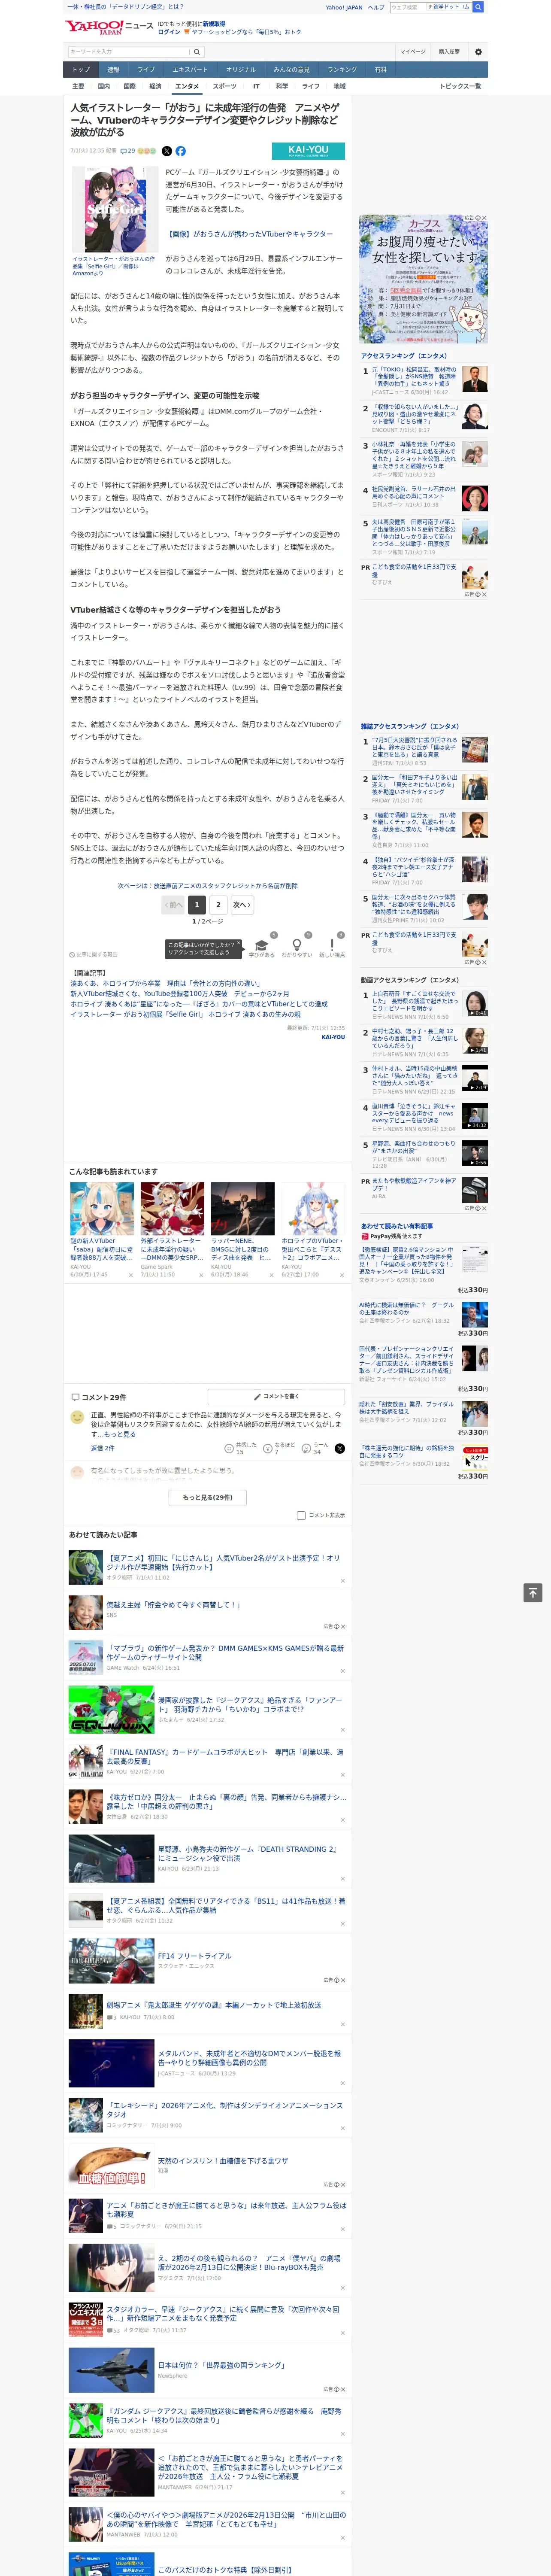Open 科学 category tab
The image size is (551, 2576).
pos(282,86)
